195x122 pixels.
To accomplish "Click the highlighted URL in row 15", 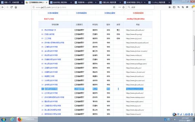I will click(135, 89).
